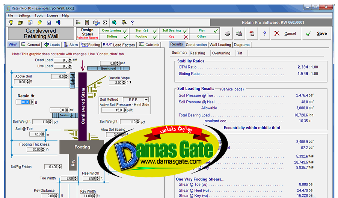Open the File menu
The image size is (338, 198).
point(11,15)
